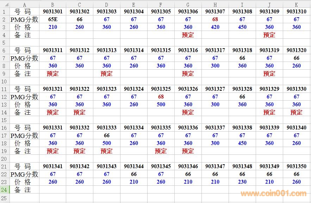The width and height of the screenshot is (311, 203).
Task: Click row header 24
Action: coord(5,190)
